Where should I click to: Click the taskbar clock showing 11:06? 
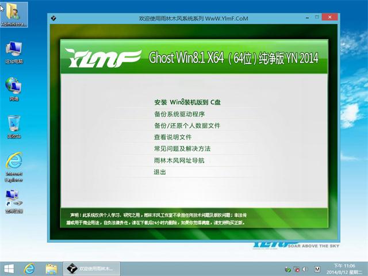(x=349, y=269)
